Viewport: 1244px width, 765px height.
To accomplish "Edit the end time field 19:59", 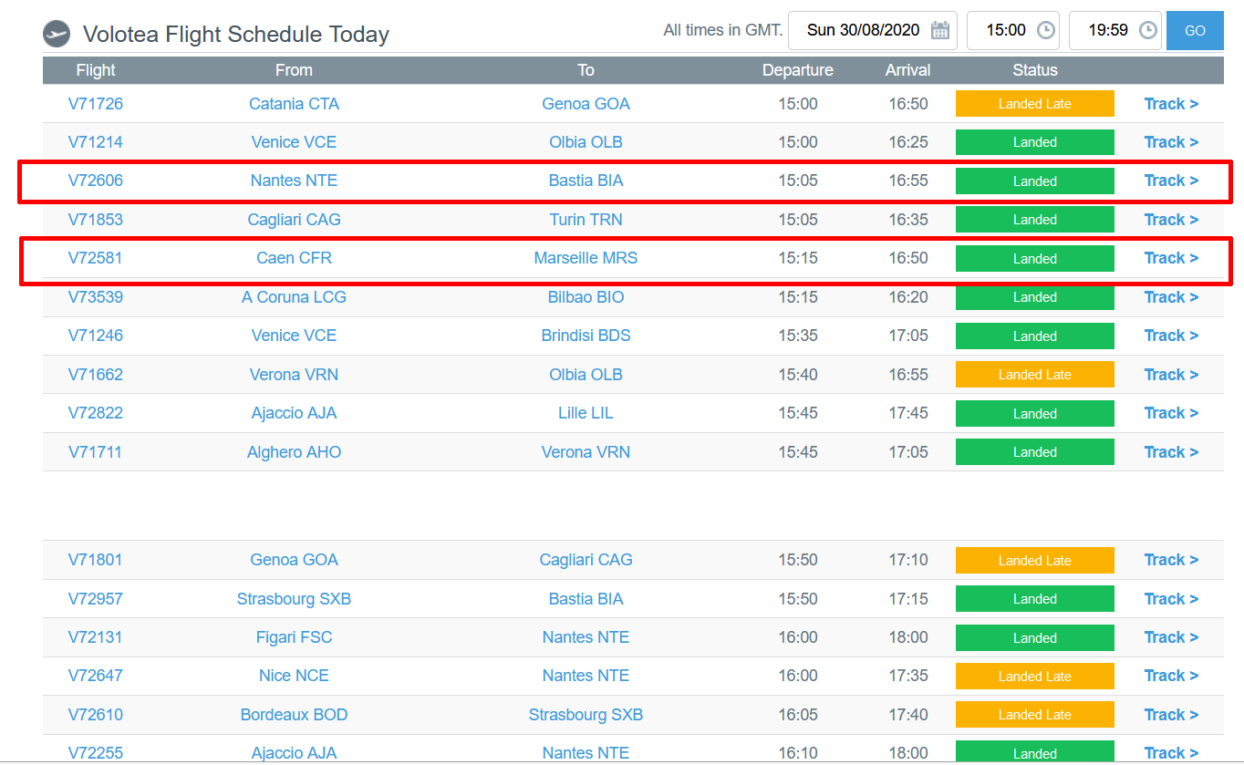I will 1114,30.
